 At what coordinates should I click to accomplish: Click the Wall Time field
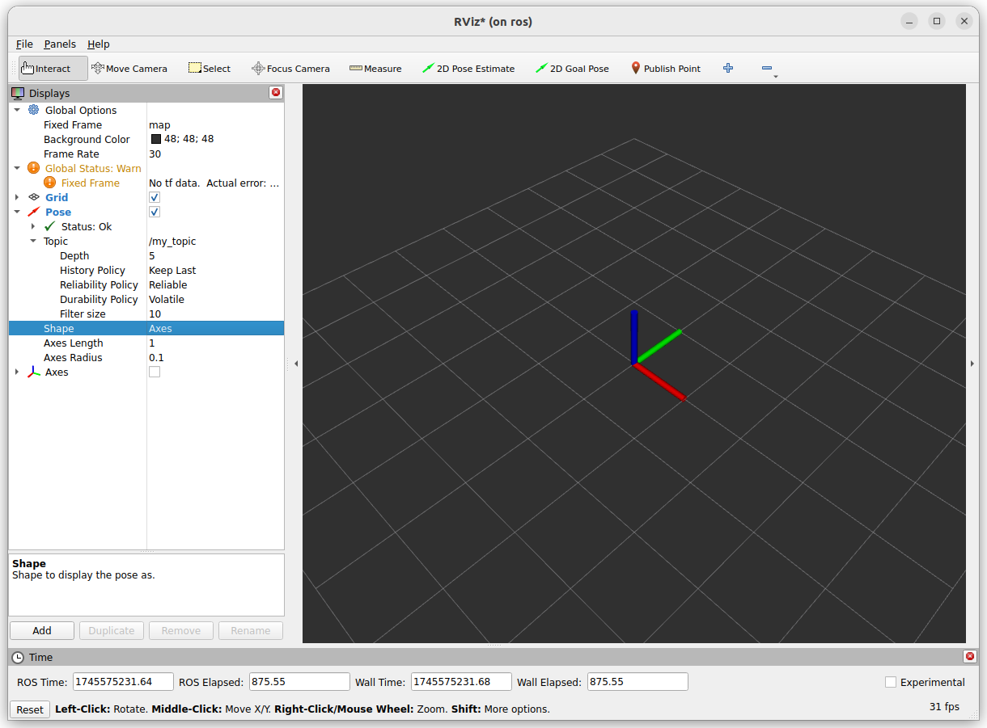(461, 682)
